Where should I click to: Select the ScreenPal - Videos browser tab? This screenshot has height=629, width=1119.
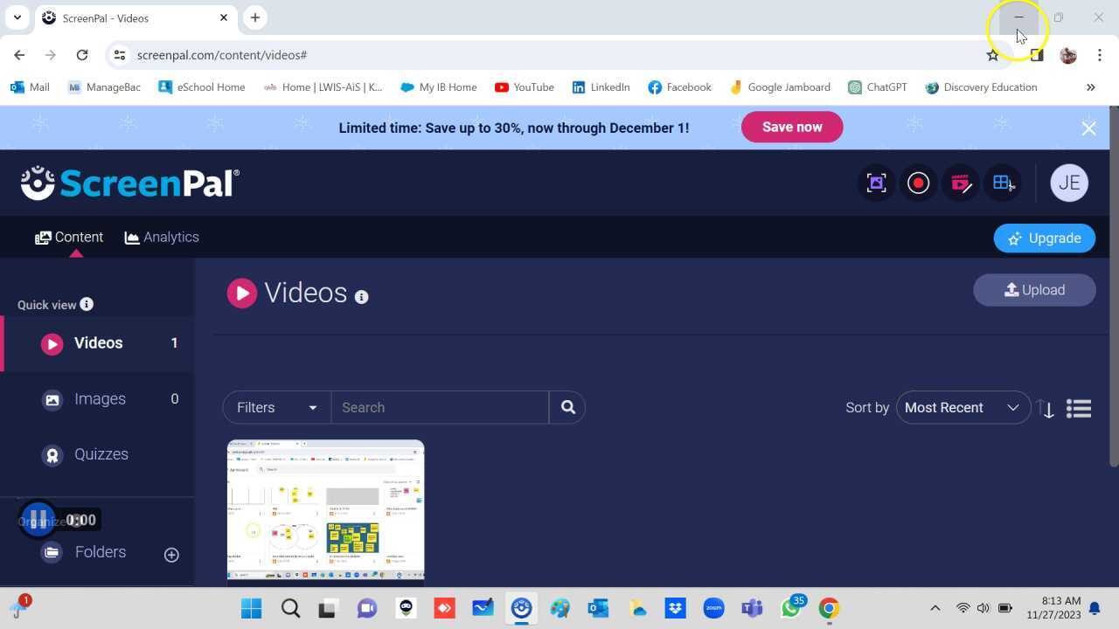coord(135,17)
